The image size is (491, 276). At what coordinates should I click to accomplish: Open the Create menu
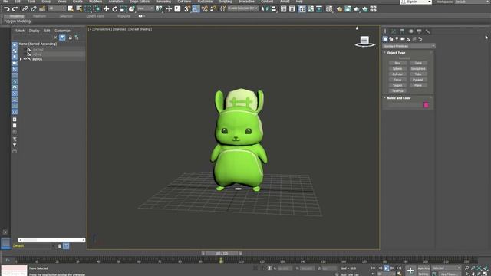[x=77, y=2]
